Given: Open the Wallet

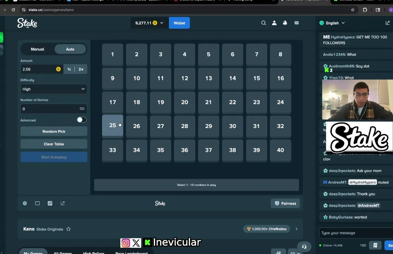Looking at the screenshot, I should click(179, 23).
